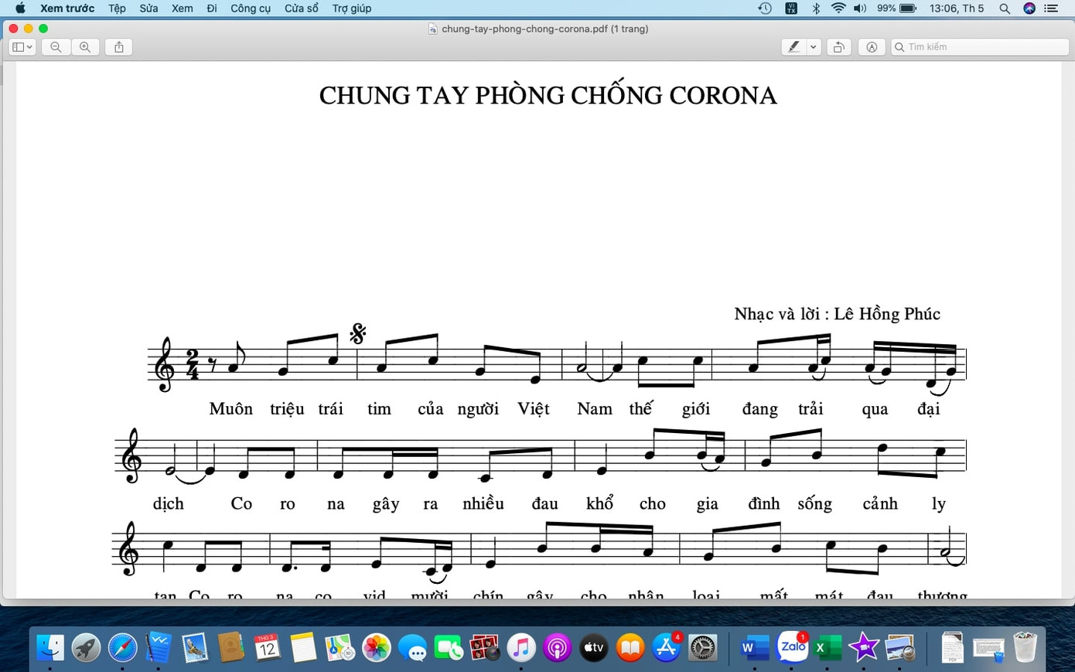Mute the system volume icon
This screenshot has height=672, width=1075.
point(860,9)
